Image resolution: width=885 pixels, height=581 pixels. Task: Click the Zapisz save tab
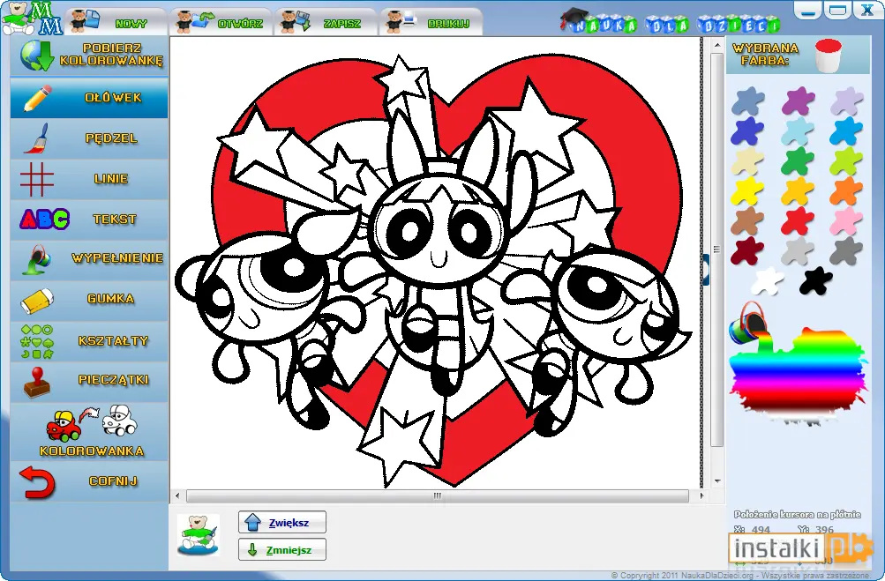[x=326, y=22]
